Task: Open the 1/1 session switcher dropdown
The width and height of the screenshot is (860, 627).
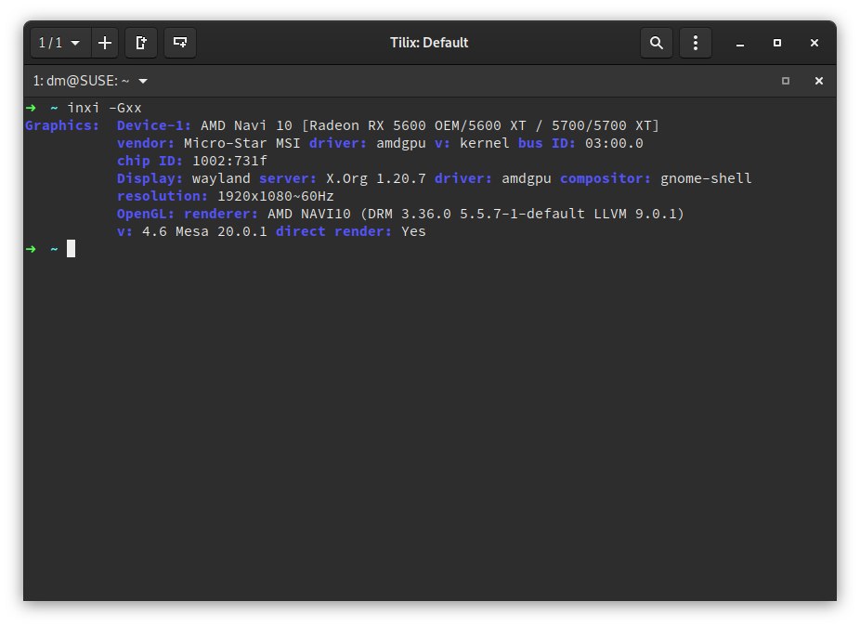Action: pos(59,43)
